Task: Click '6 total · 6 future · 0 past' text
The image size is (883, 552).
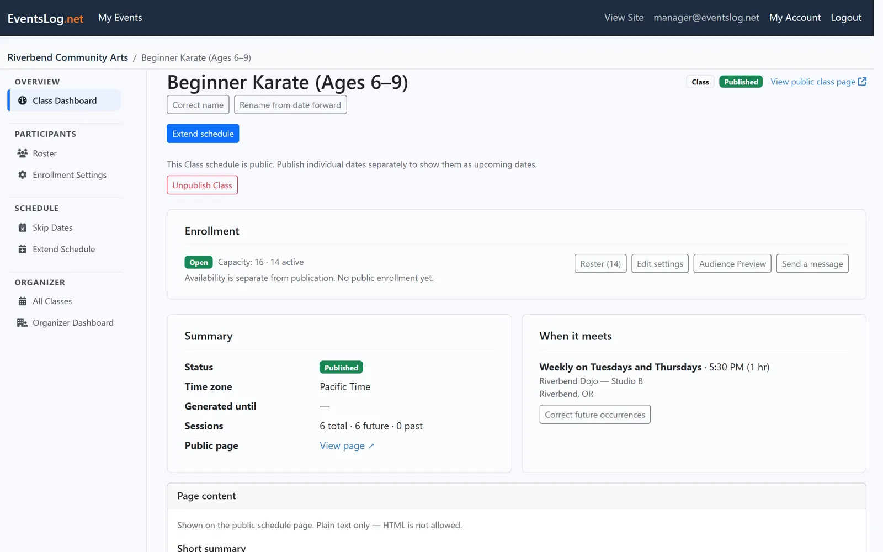Action: click(x=371, y=426)
